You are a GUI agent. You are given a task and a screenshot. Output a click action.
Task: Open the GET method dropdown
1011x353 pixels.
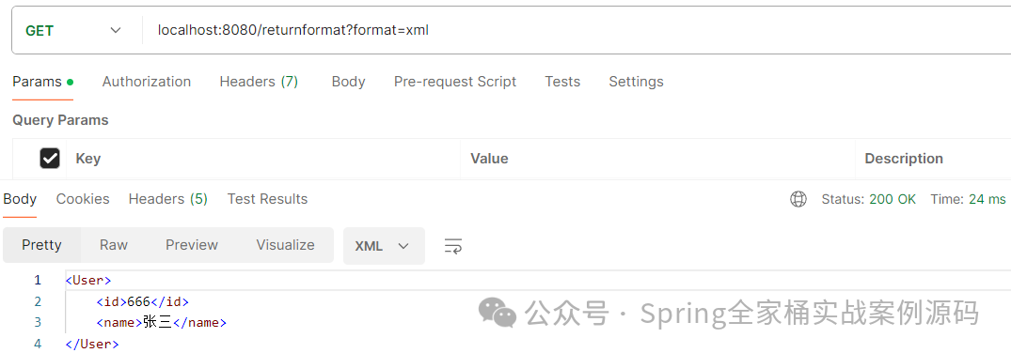tap(74, 30)
